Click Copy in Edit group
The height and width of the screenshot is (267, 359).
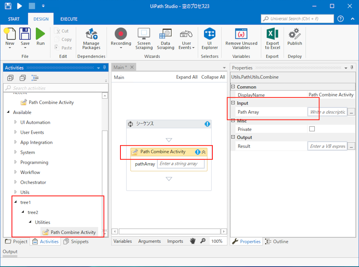[63, 39]
